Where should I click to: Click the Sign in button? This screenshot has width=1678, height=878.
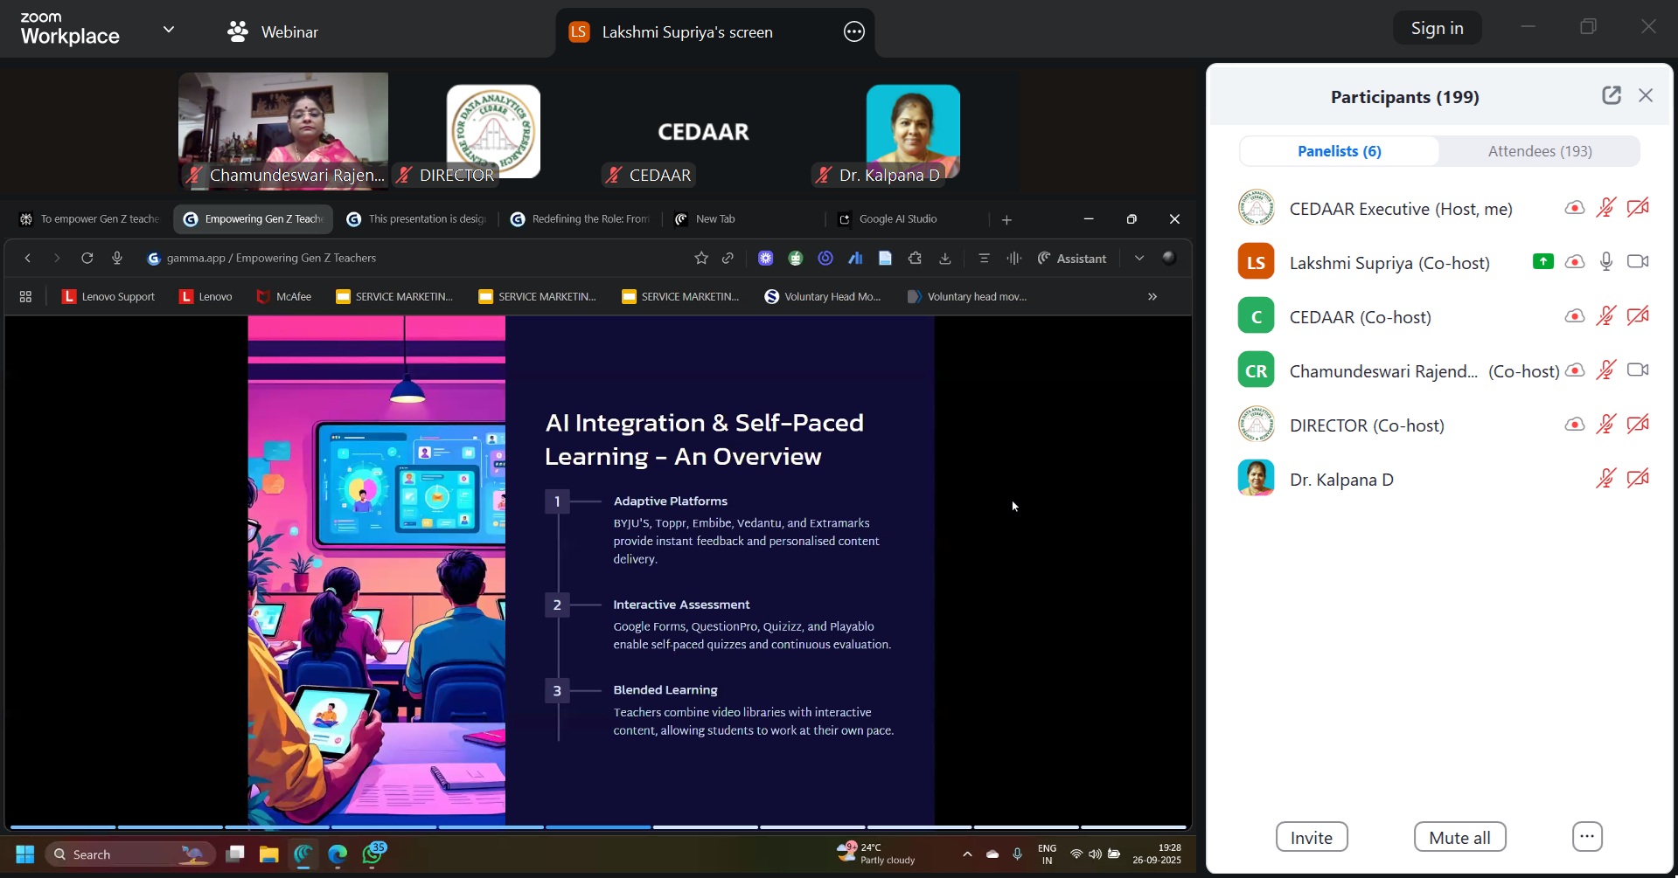[x=1437, y=28]
